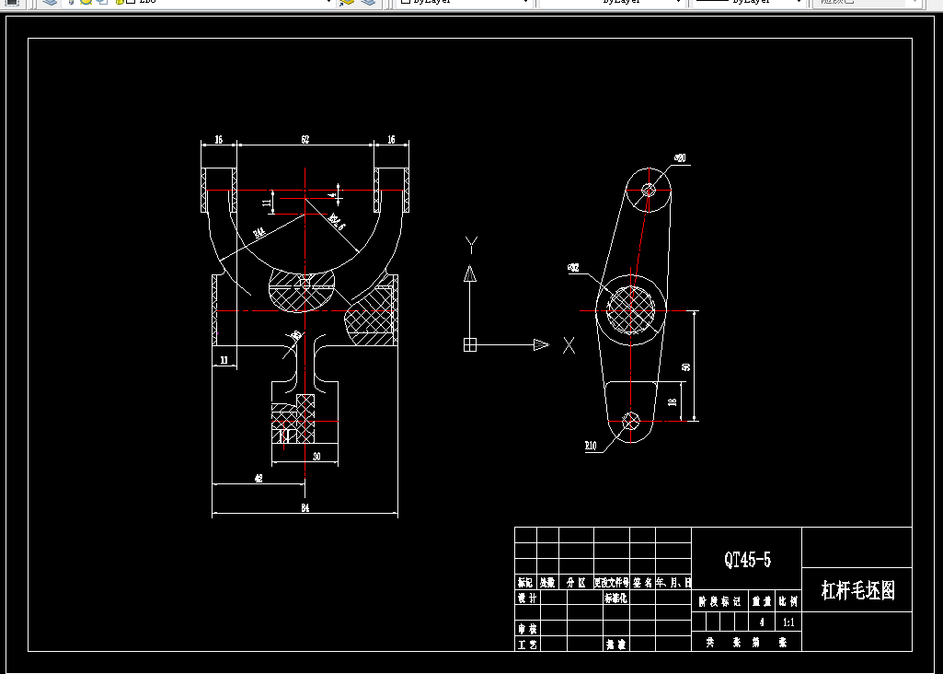Select the 审核 row label
The width and height of the screenshot is (943, 674).
[527, 629]
